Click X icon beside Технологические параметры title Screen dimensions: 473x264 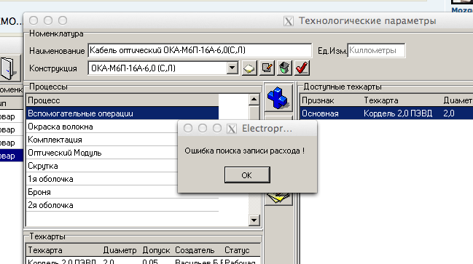pyautogui.click(x=289, y=21)
